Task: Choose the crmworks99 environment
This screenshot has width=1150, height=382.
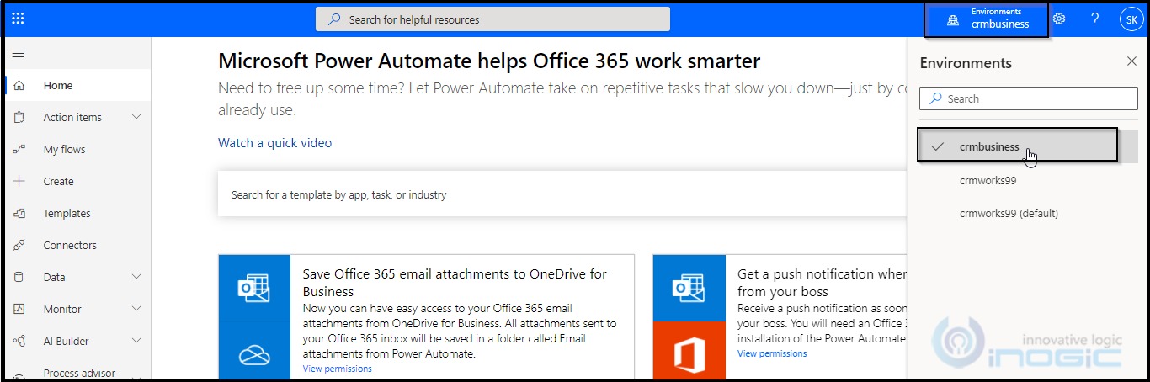Action: point(988,180)
